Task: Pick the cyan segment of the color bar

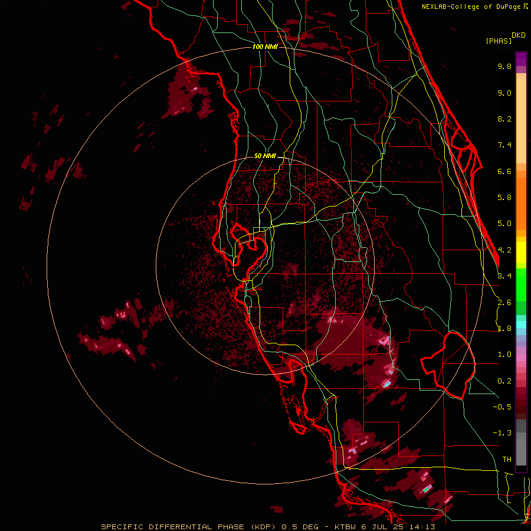Action: [521, 324]
